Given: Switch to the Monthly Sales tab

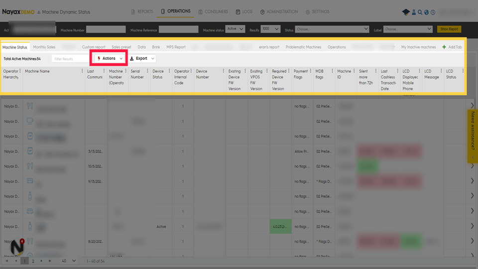Looking at the screenshot, I should 44,47.
